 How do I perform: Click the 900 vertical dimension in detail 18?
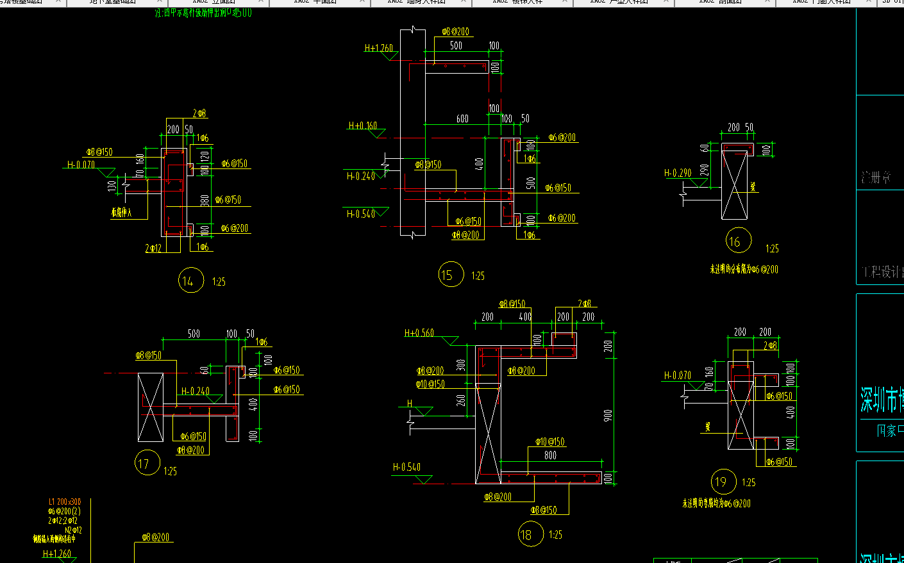(x=608, y=415)
